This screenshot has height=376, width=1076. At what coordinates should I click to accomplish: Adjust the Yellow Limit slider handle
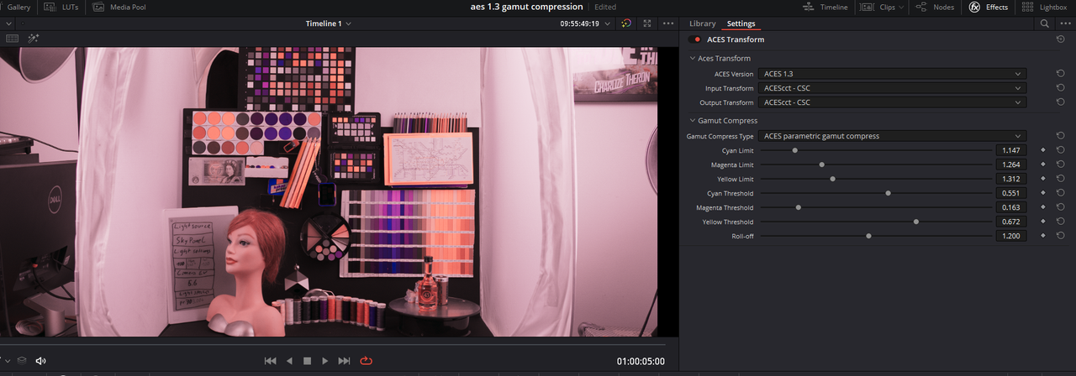click(832, 179)
